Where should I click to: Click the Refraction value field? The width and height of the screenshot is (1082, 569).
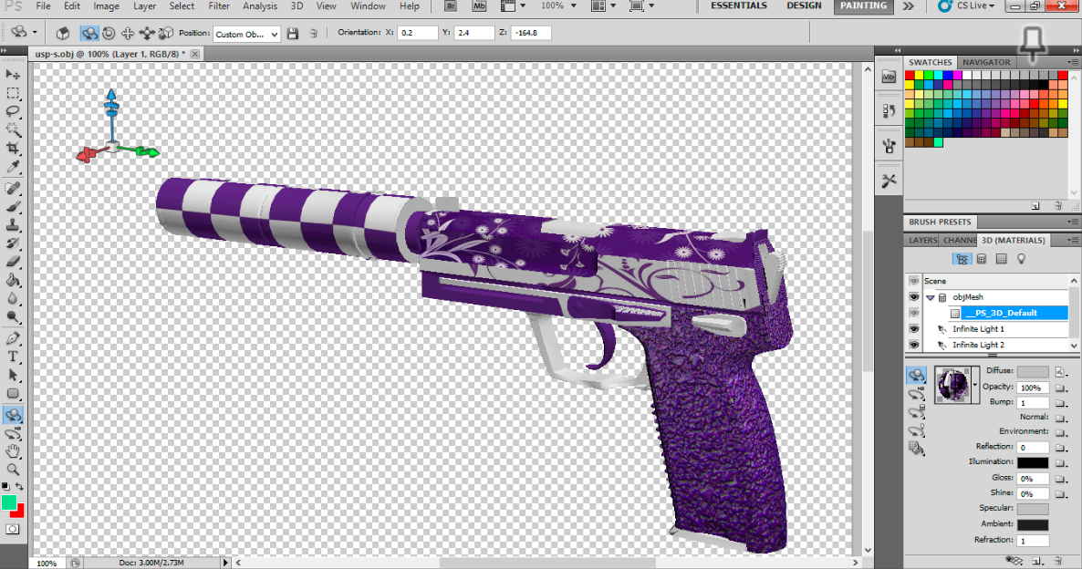(1033, 541)
